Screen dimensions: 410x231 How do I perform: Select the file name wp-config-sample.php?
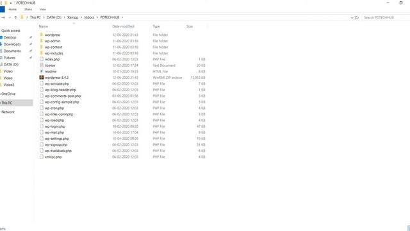(x=61, y=102)
